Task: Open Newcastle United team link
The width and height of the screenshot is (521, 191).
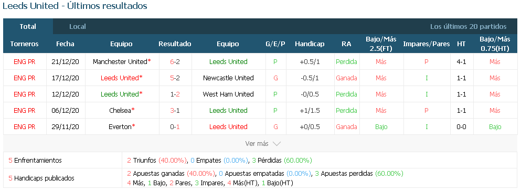Action: point(228,78)
